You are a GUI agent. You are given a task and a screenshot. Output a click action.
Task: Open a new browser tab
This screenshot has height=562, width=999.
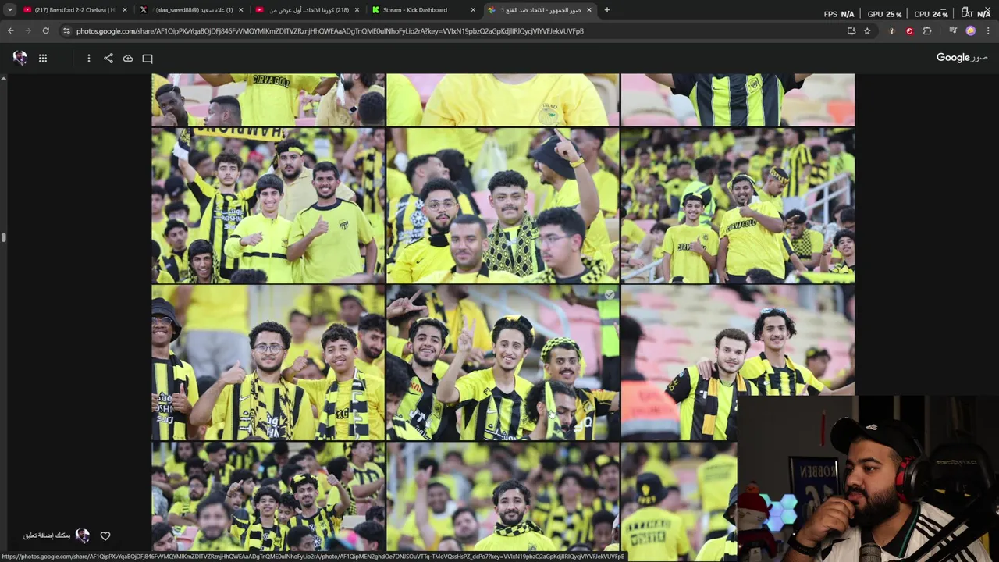607,10
